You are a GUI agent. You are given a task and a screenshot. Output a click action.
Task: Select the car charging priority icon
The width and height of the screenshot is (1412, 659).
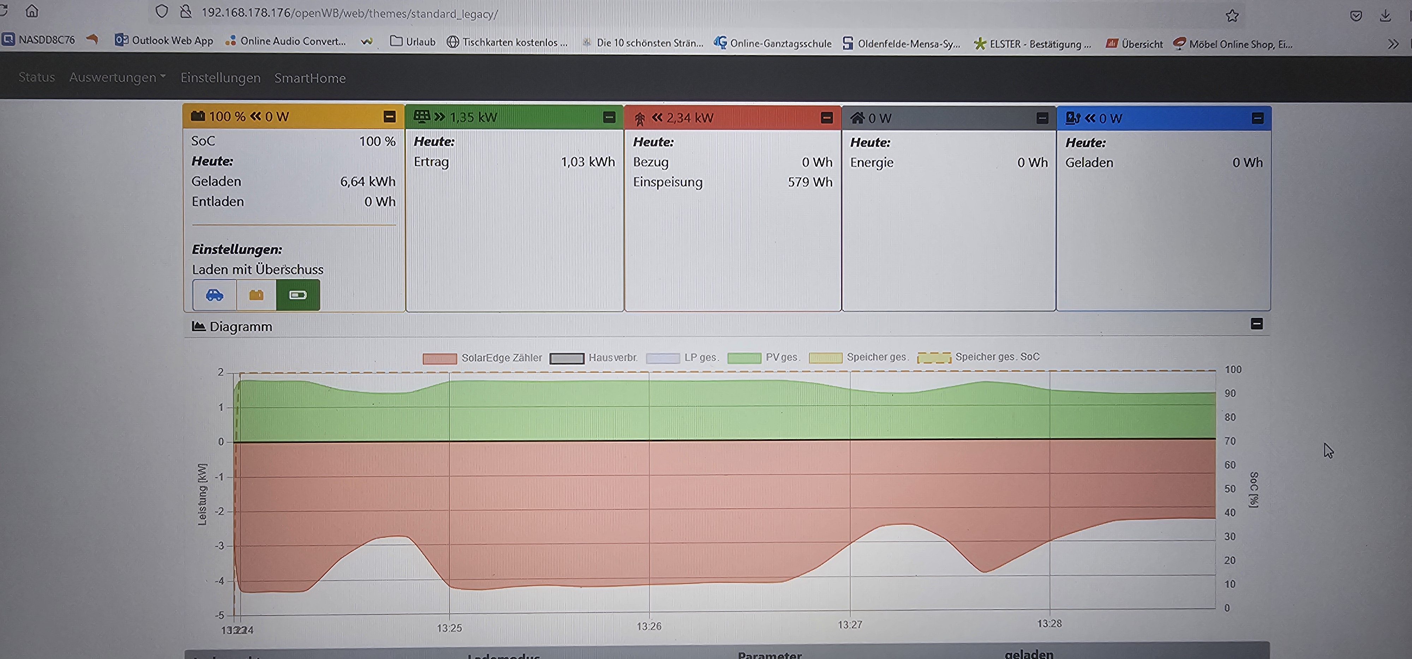214,295
